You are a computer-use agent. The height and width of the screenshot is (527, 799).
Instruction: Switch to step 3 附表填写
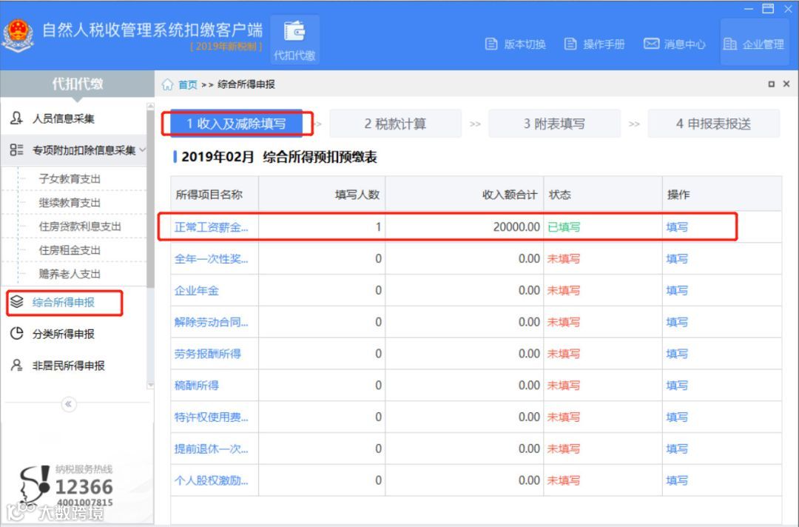point(554,124)
